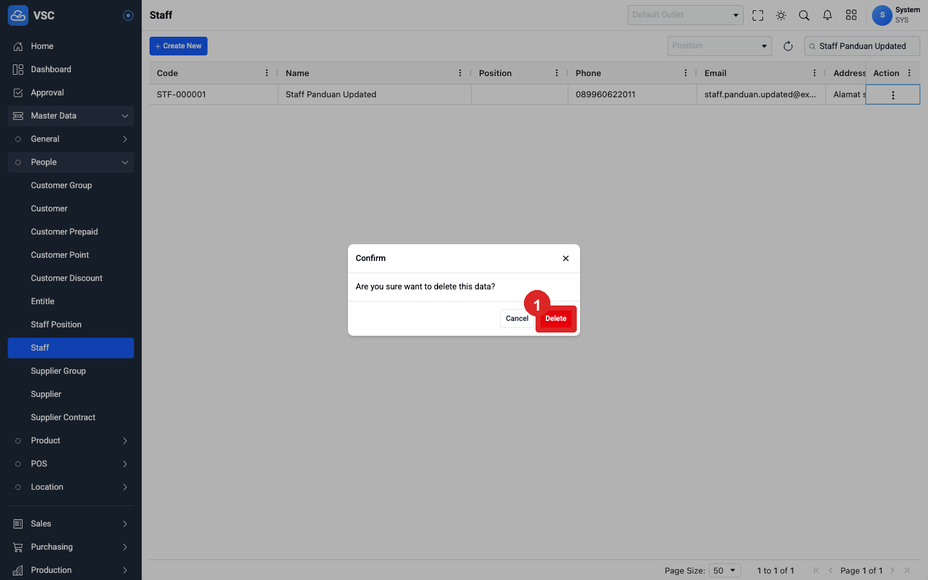Go to previous page arrow
This screenshot has height=580, width=928.
[x=831, y=570]
